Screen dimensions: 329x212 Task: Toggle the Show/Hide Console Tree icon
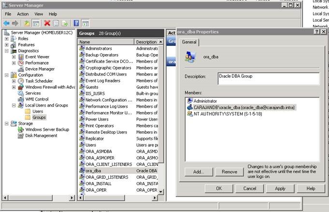coord(36,23)
